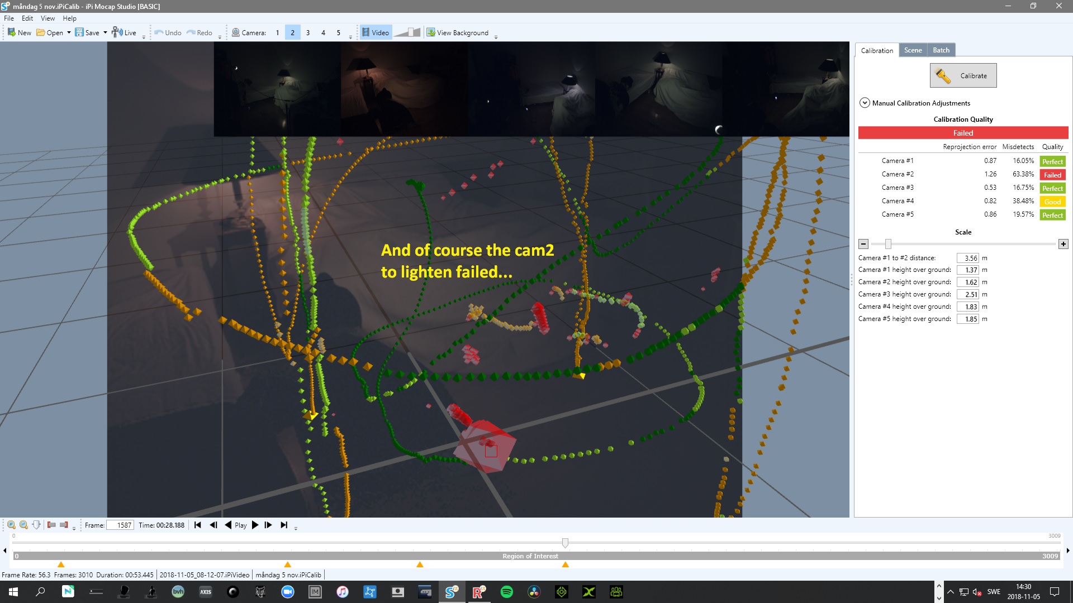The image size is (1073, 603).
Task: Toggle View Background option
Action: 458,32
